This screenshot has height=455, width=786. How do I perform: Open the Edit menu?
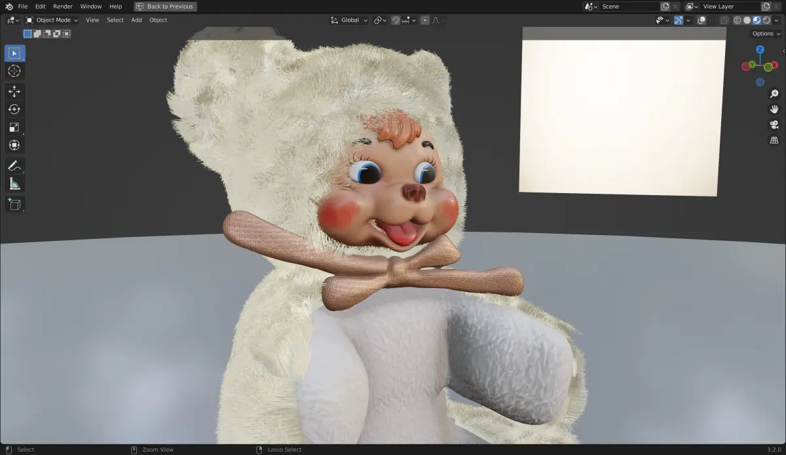[40, 7]
